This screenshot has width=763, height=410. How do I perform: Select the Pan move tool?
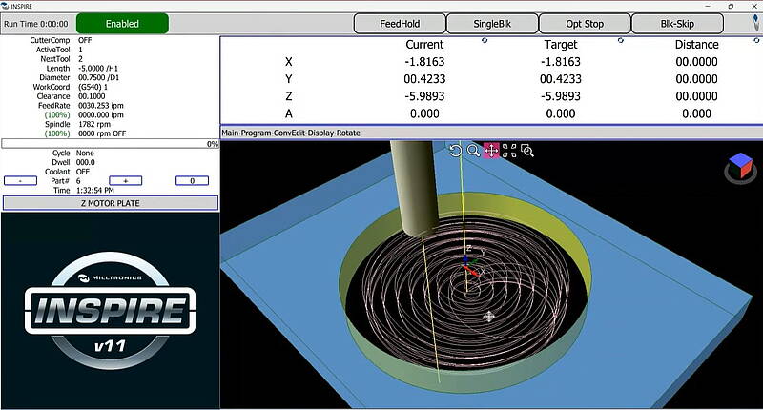pos(491,151)
